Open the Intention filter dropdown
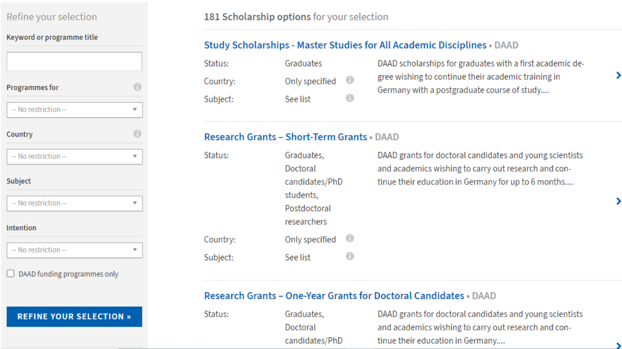 coord(75,250)
